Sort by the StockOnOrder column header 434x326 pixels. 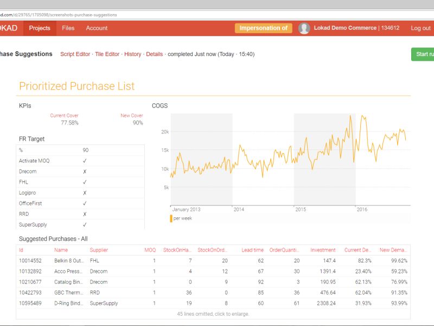(x=212, y=250)
